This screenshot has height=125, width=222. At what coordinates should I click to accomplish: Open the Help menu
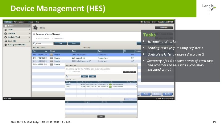pos(37,22)
